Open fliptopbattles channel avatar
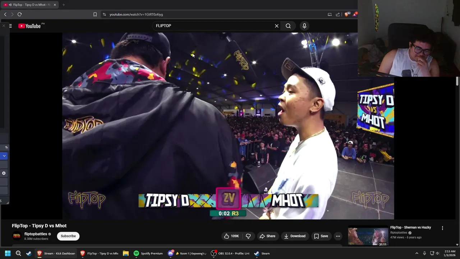Screen dimensions: 460x259 pyautogui.click(x=17, y=236)
